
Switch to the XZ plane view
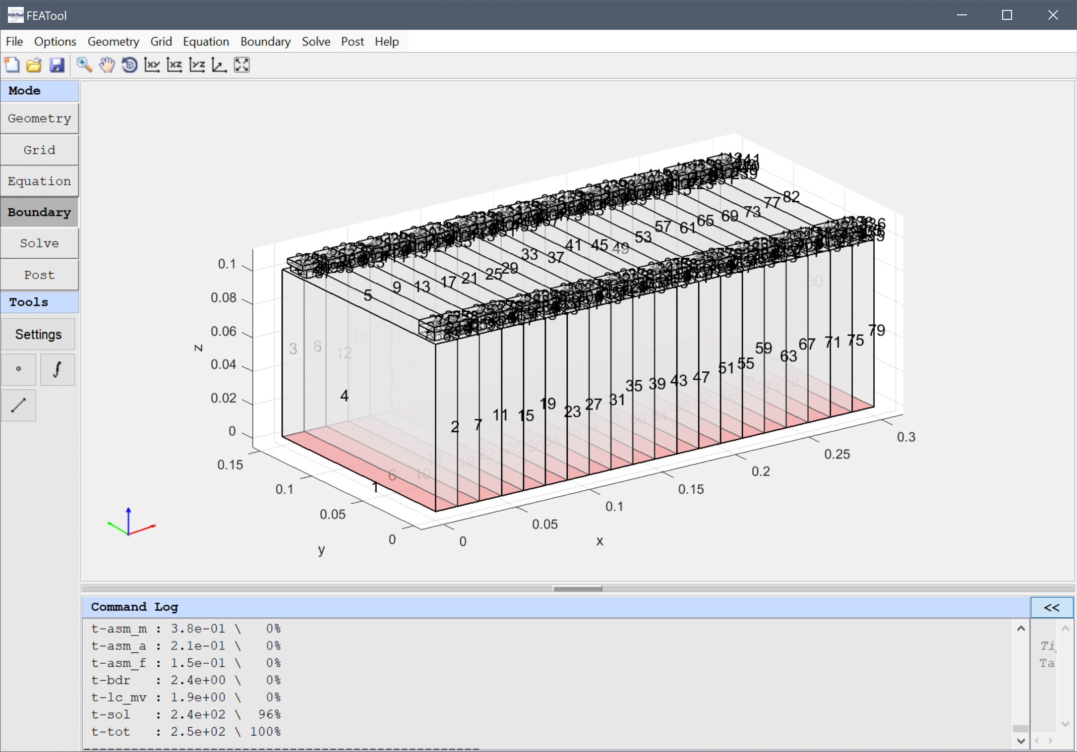tap(174, 65)
